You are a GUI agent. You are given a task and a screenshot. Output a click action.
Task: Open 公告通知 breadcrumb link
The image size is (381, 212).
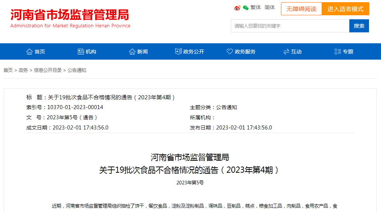(x=77, y=70)
